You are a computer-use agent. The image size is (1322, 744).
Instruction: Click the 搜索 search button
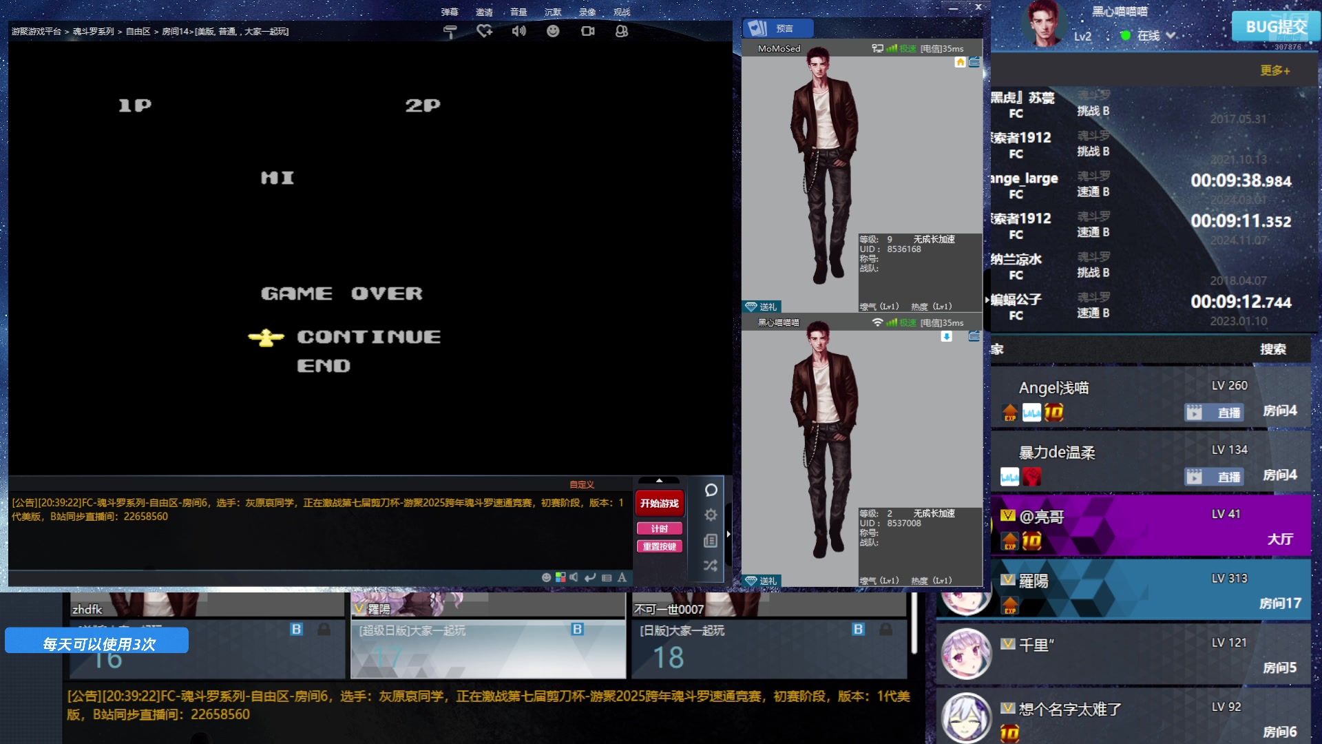pyautogui.click(x=1273, y=349)
